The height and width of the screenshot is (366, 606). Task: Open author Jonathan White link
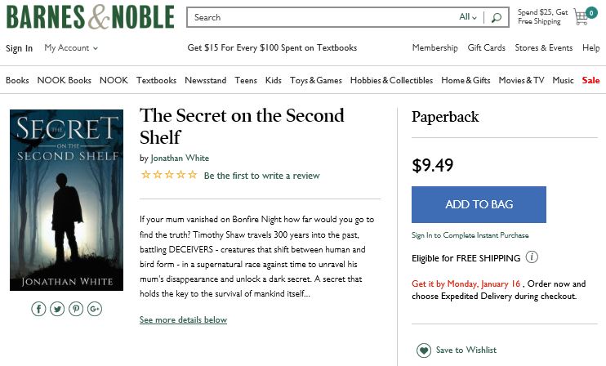[x=180, y=158]
